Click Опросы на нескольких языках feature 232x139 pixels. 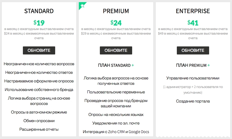(116, 115)
